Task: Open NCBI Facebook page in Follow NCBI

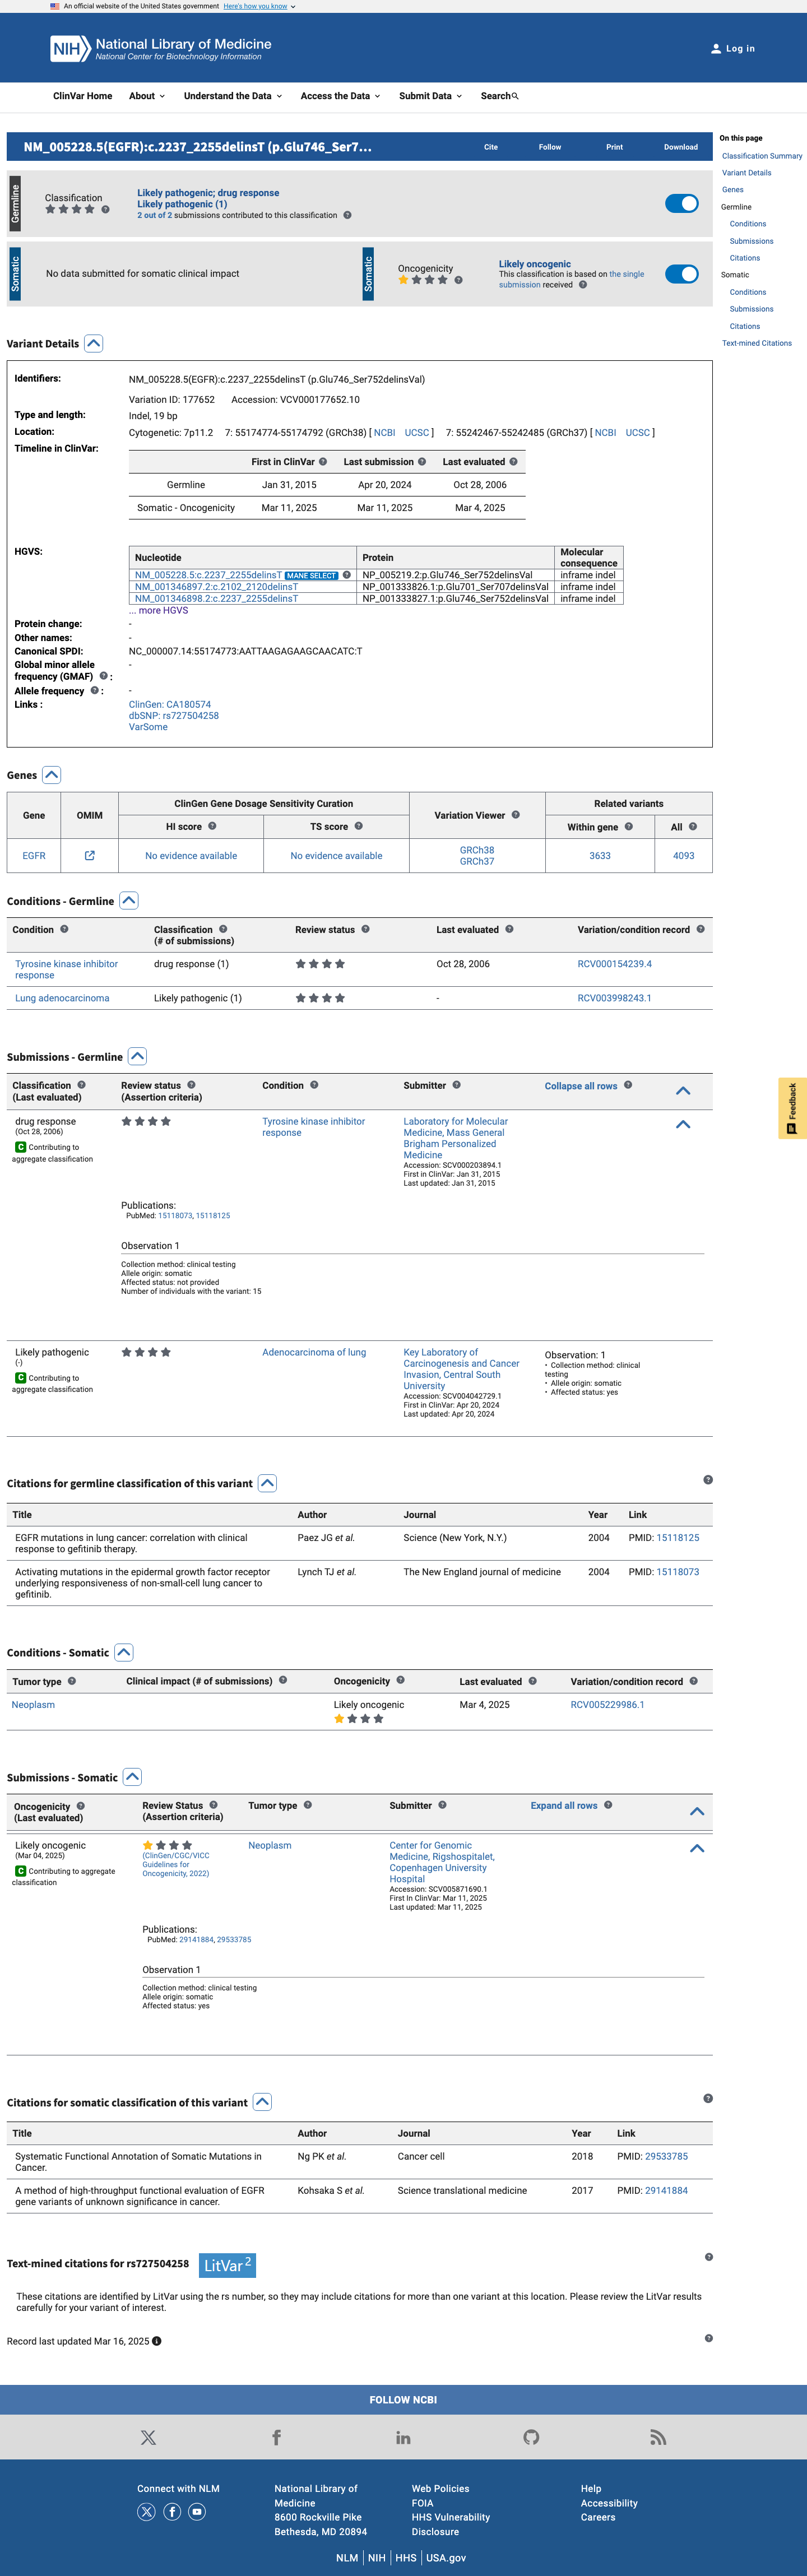Action: (x=276, y=2438)
